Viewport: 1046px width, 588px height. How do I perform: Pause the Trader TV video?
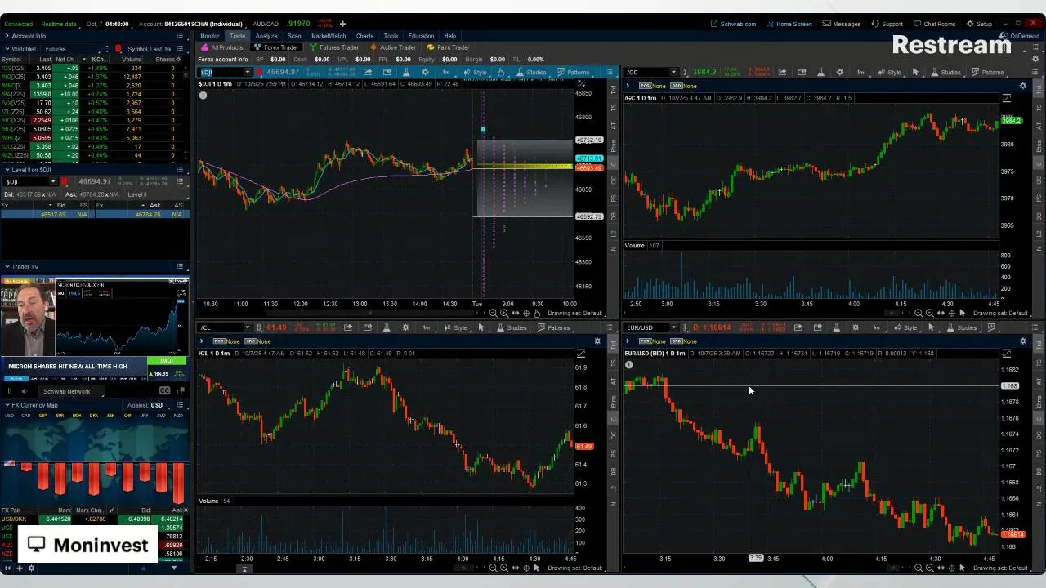click(10, 391)
